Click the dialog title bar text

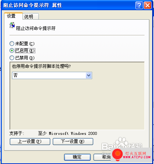pos(33,5)
